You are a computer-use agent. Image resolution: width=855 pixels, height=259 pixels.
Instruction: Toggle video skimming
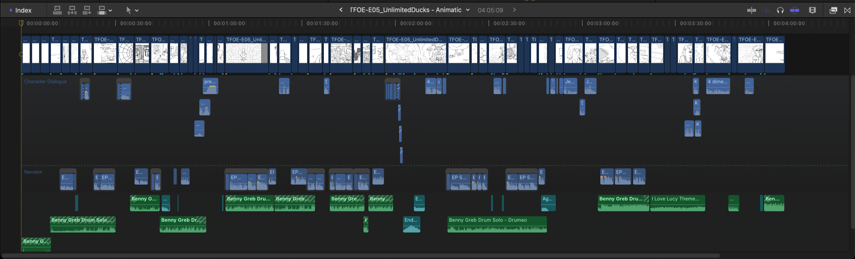[752, 10]
